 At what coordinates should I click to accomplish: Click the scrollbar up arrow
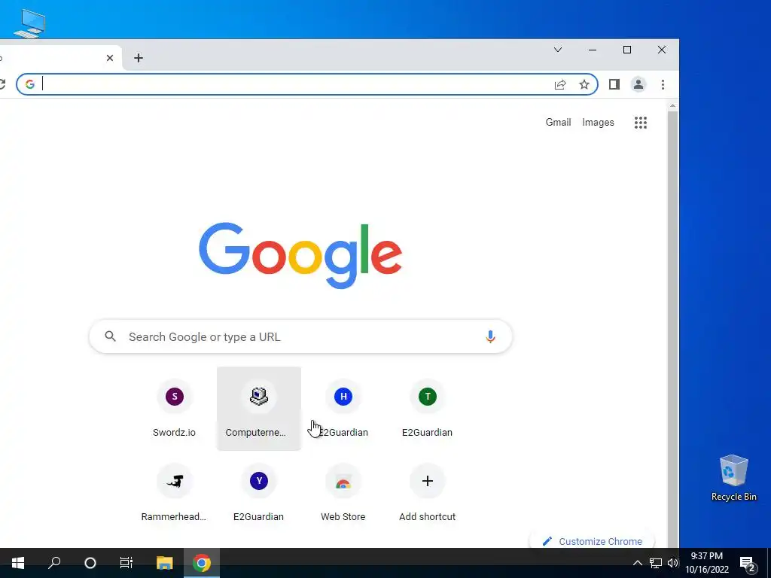click(672, 105)
